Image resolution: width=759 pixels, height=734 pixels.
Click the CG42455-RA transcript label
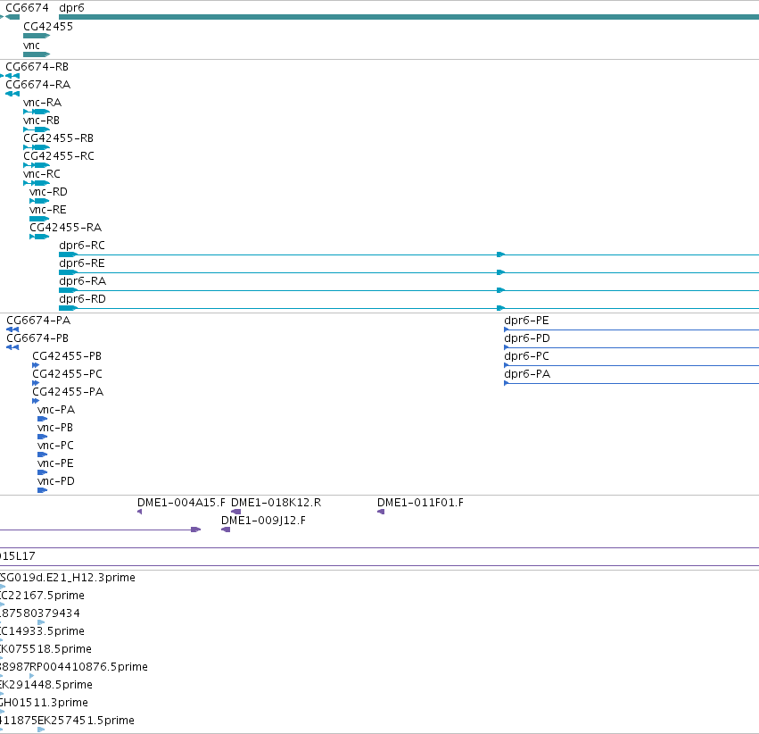65,227
